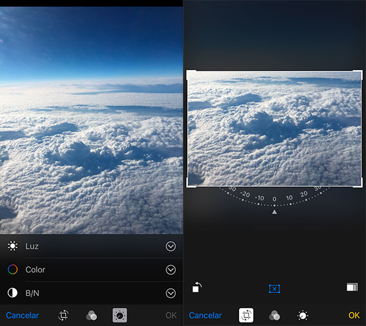Screen dimensions: 366x326
Task: Expand the B/N adjustment chevron
Action: pyautogui.click(x=171, y=293)
